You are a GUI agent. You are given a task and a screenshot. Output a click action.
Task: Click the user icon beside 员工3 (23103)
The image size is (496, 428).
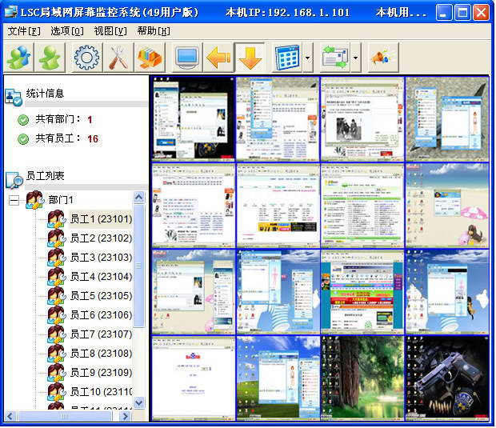(x=57, y=257)
